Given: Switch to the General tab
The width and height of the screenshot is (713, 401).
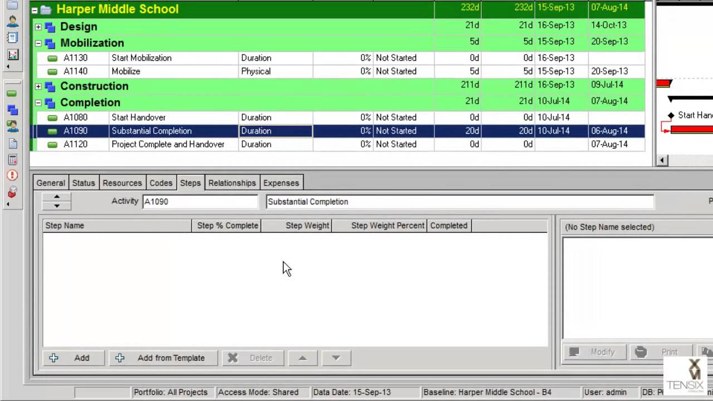Looking at the screenshot, I should pyautogui.click(x=51, y=183).
